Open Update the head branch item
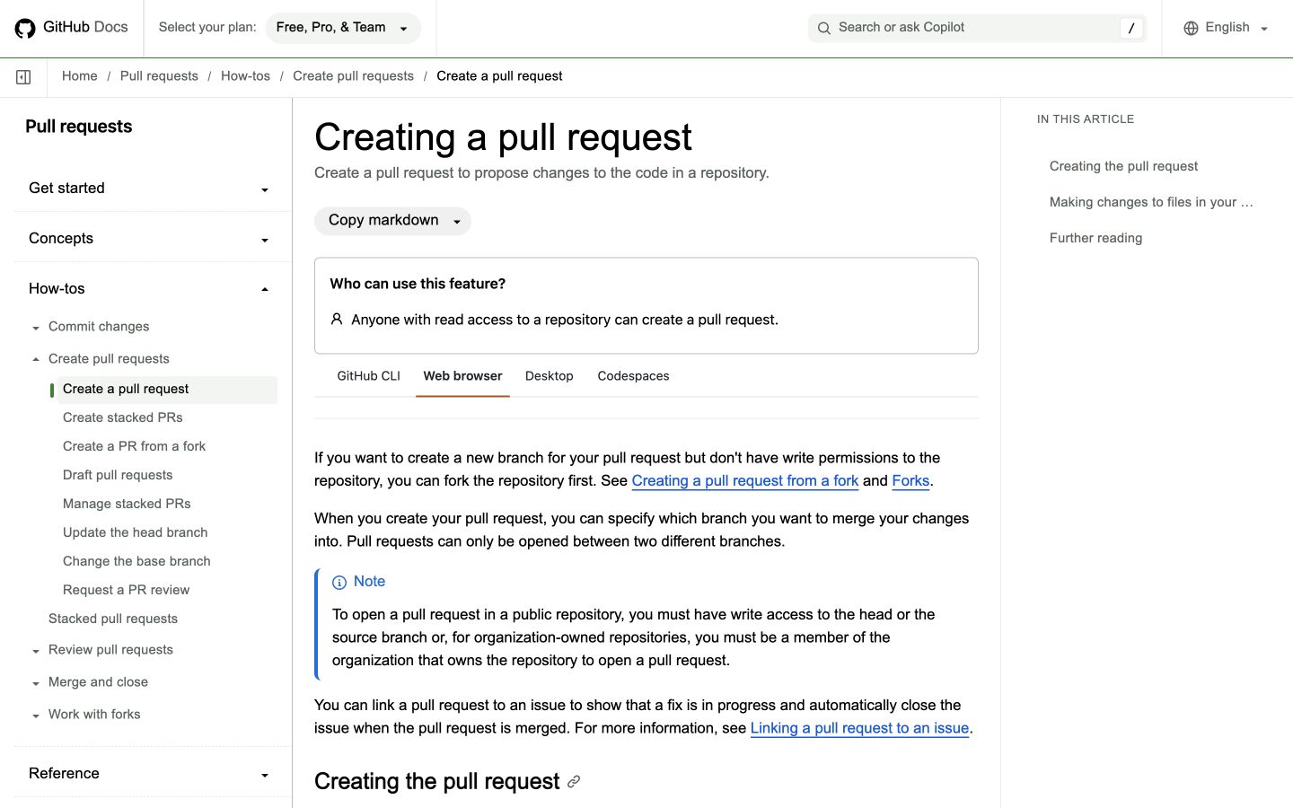Viewport: 1293px width, 808px height. pyautogui.click(x=135, y=532)
